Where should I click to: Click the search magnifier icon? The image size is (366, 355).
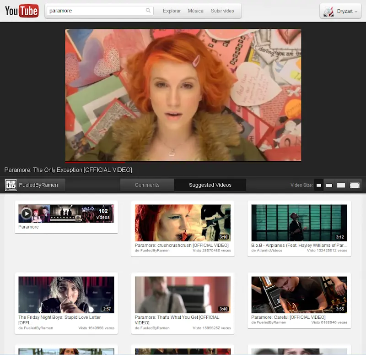click(148, 11)
